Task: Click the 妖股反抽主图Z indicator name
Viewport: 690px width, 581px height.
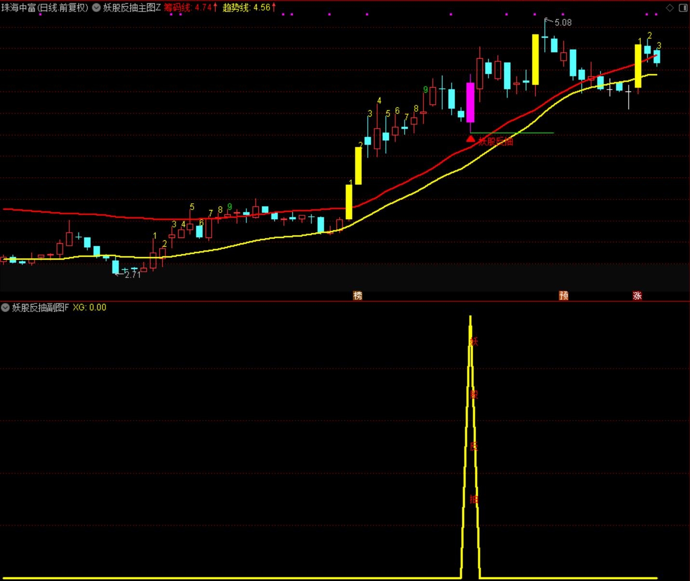Action: pos(132,8)
